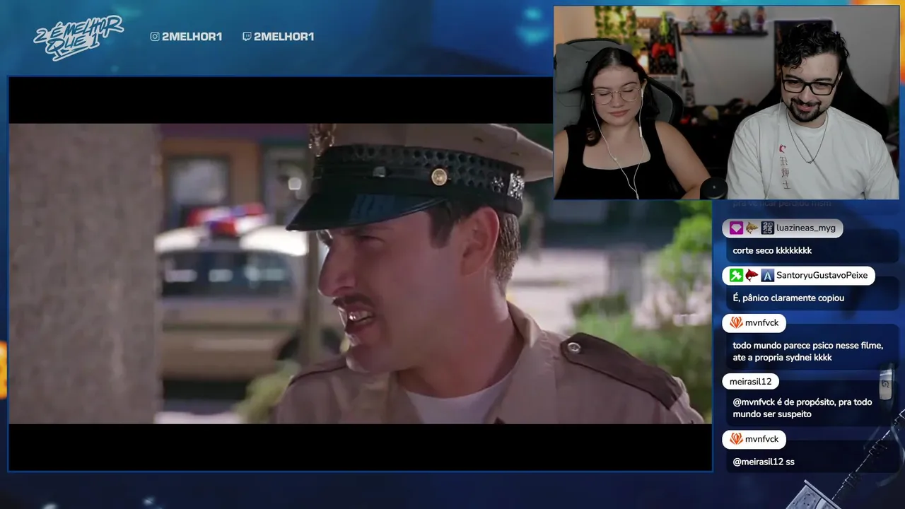The width and height of the screenshot is (905, 509).
Task: Click the 2025 badge of luazineas_myg
Action: click(x=767, y=228)
